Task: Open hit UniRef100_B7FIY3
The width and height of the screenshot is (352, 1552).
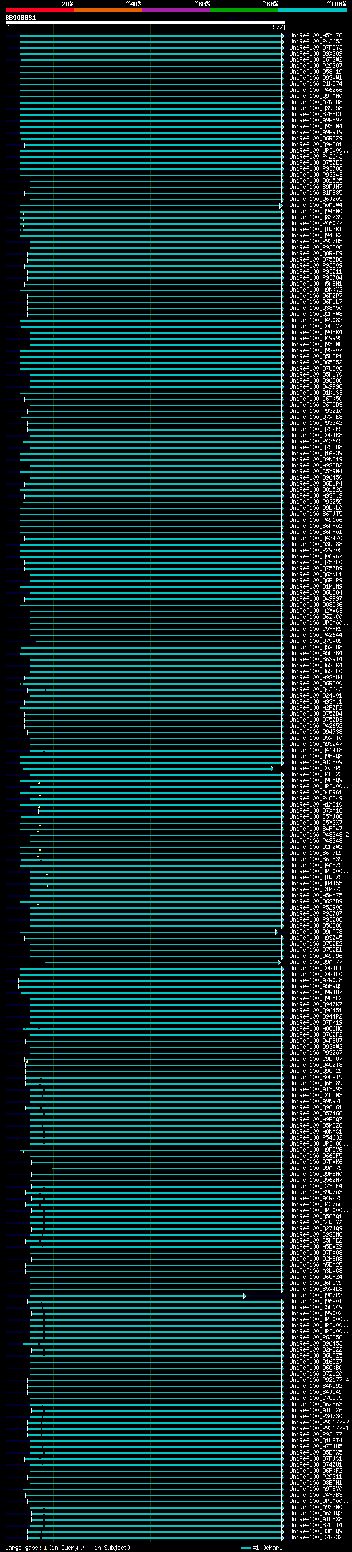Action: (316, 47)
